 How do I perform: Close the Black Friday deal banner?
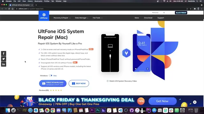[195, 102]
